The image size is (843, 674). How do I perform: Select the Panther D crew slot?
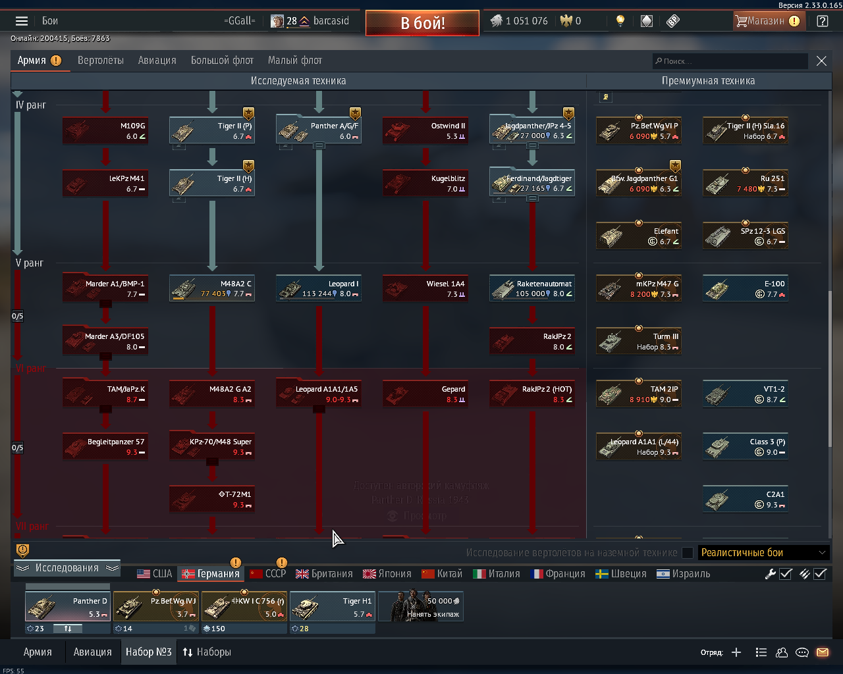pos(67,606)
